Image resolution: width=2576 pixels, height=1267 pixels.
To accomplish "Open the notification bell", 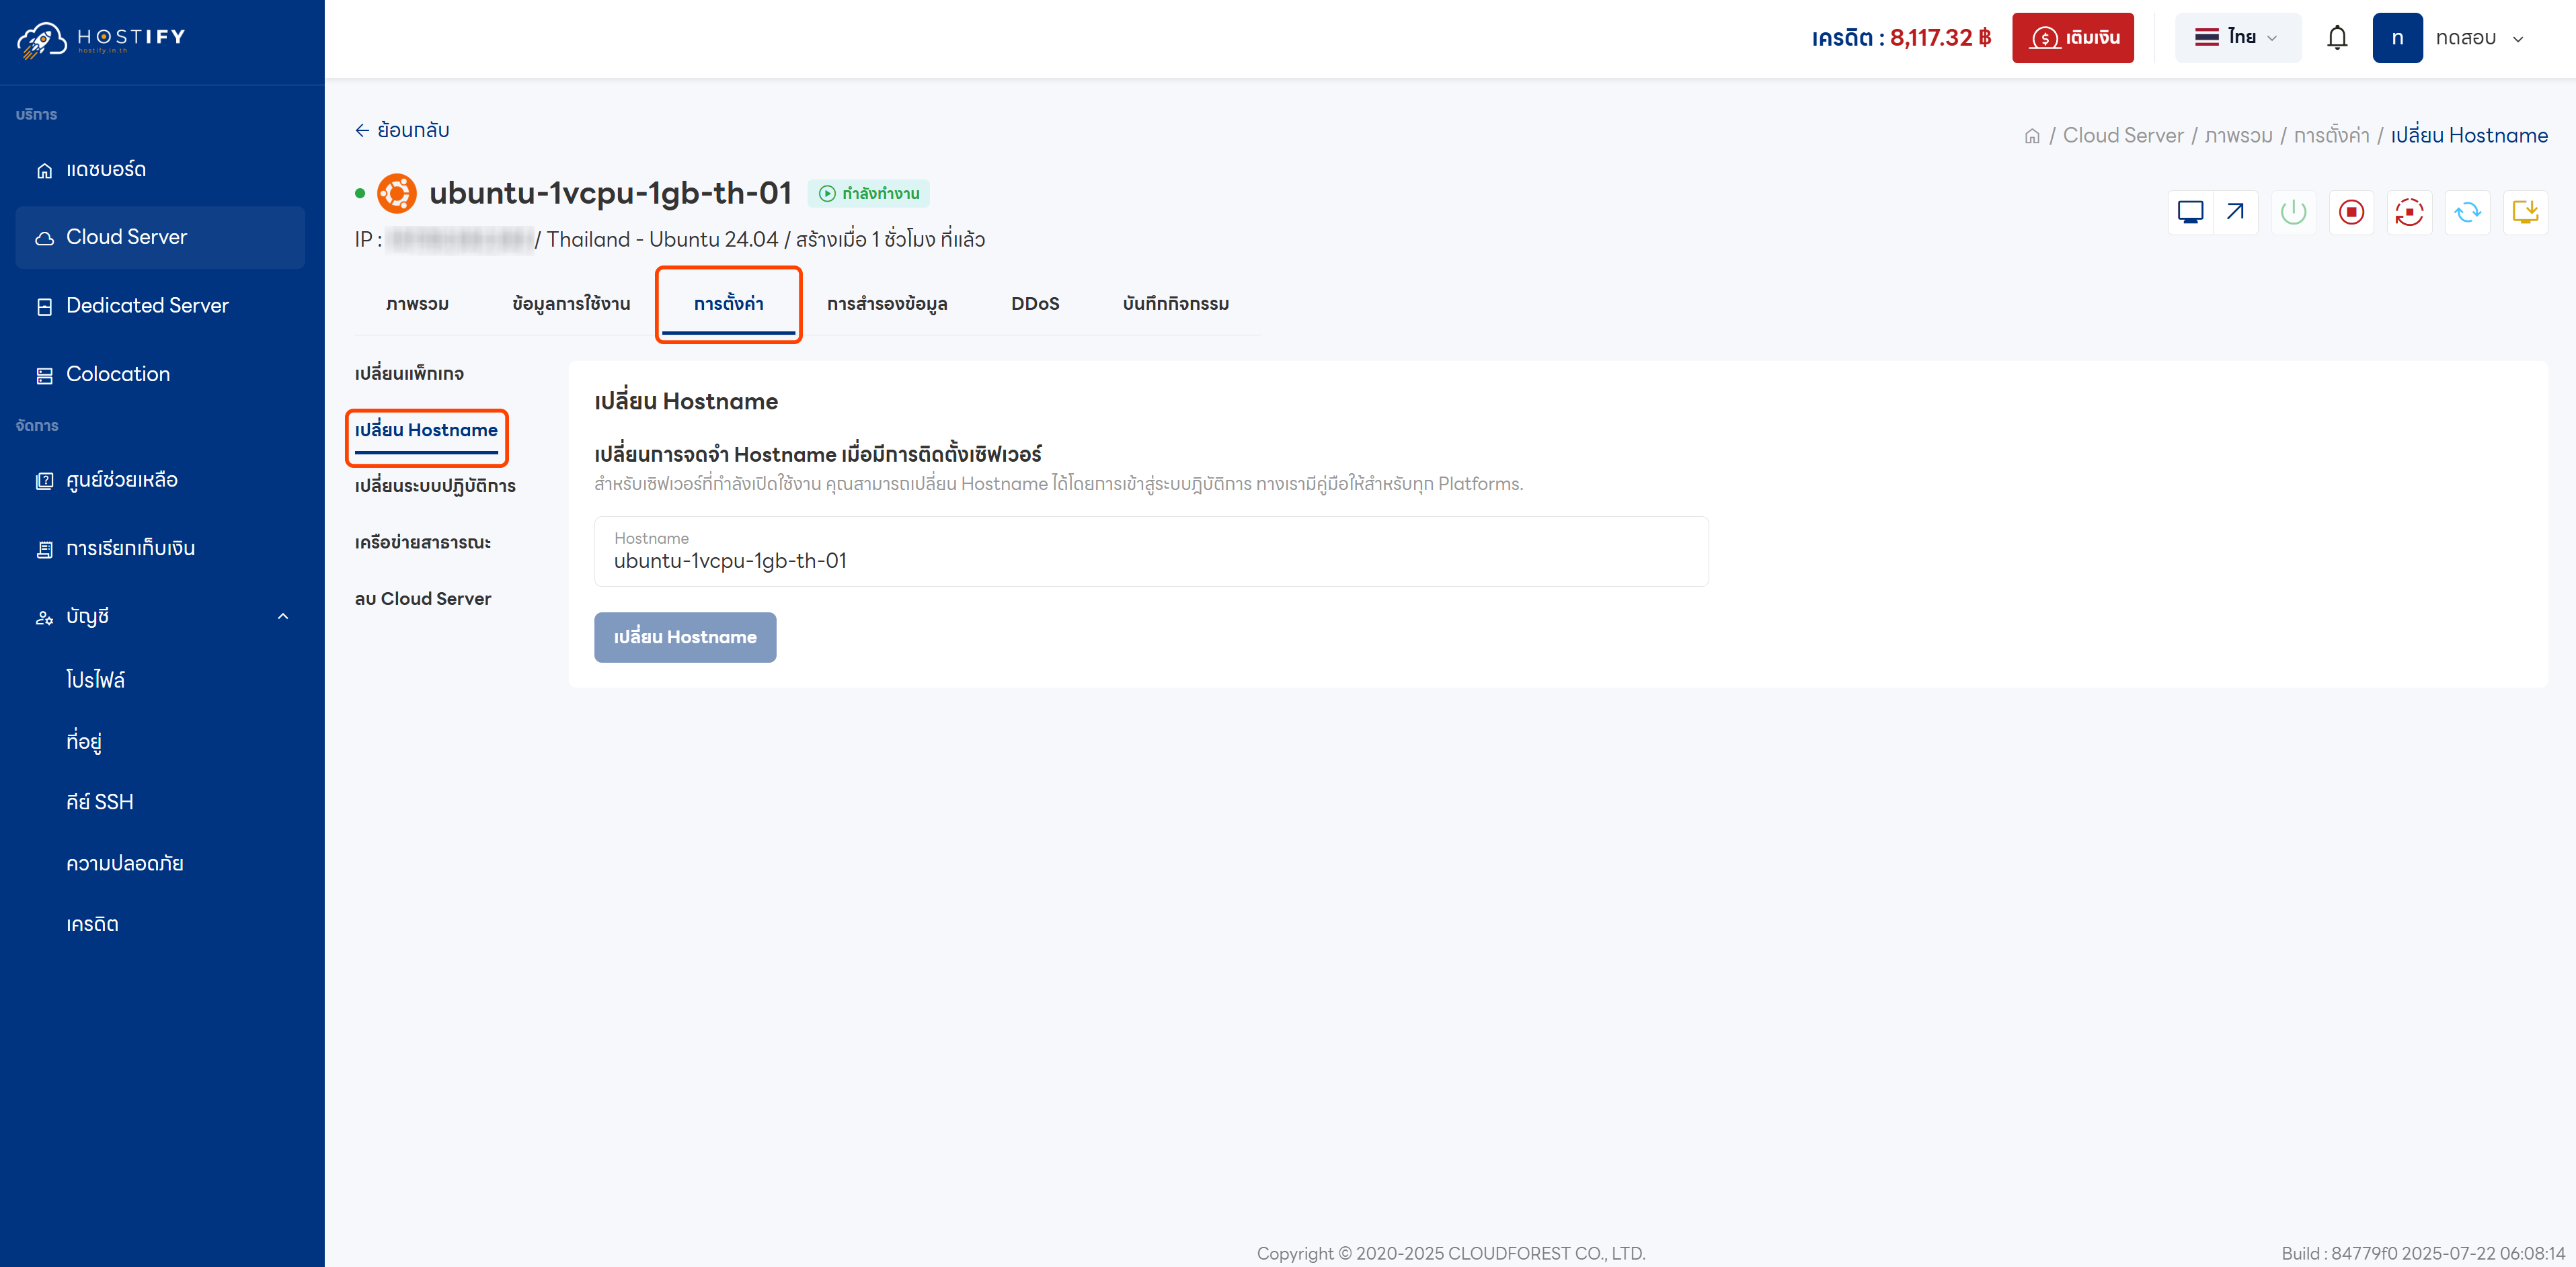I will tap(2337, 38).
